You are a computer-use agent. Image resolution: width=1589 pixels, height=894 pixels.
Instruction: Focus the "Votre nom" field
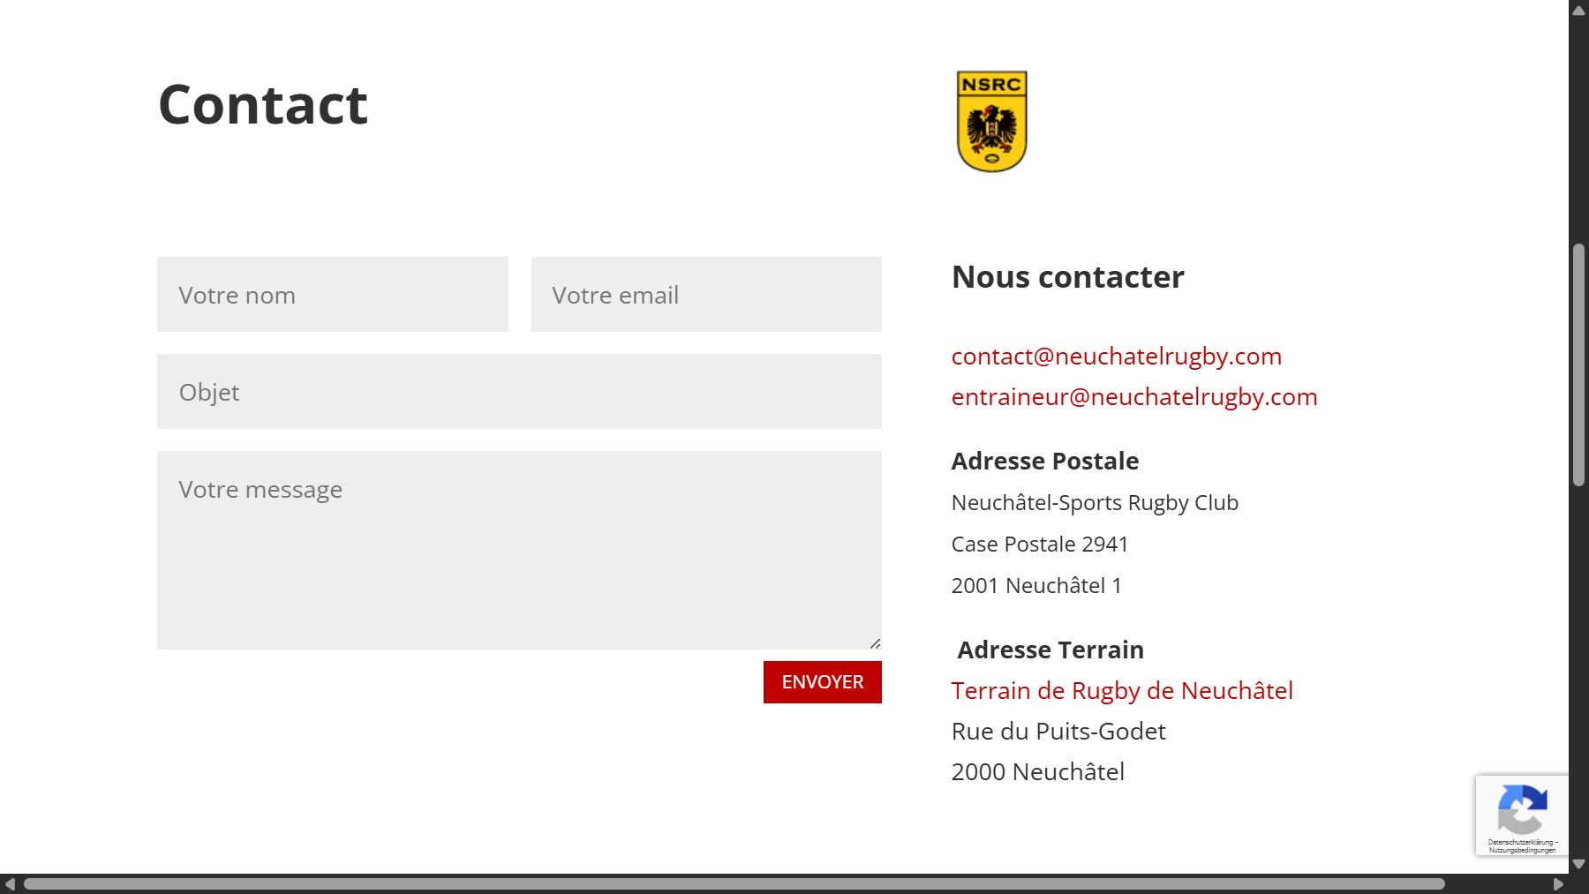point(332,295)
